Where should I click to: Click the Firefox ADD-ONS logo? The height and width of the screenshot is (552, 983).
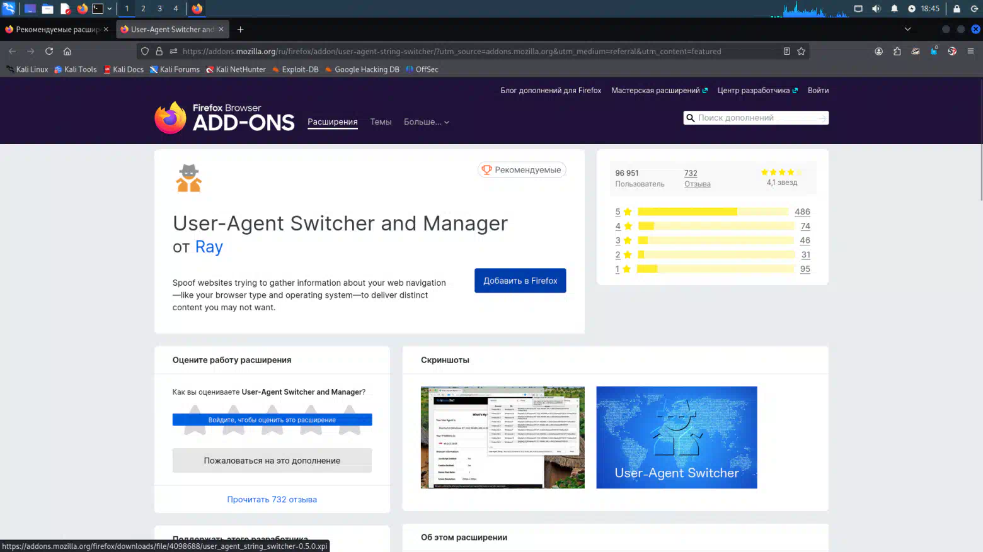(x=224, y=118)
